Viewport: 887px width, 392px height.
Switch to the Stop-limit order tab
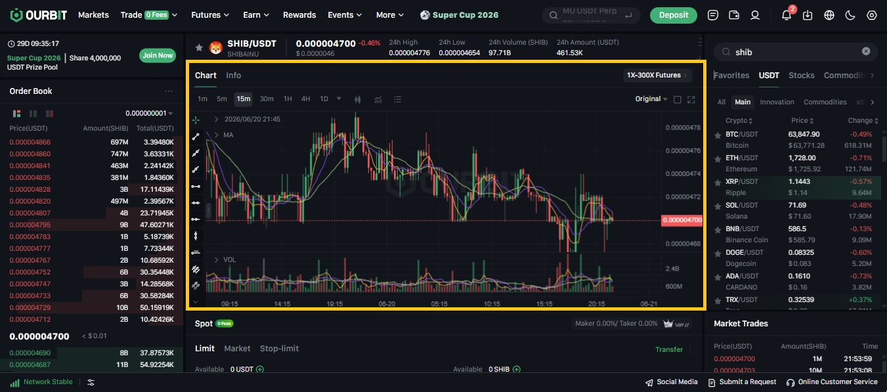tap(279, 349)
